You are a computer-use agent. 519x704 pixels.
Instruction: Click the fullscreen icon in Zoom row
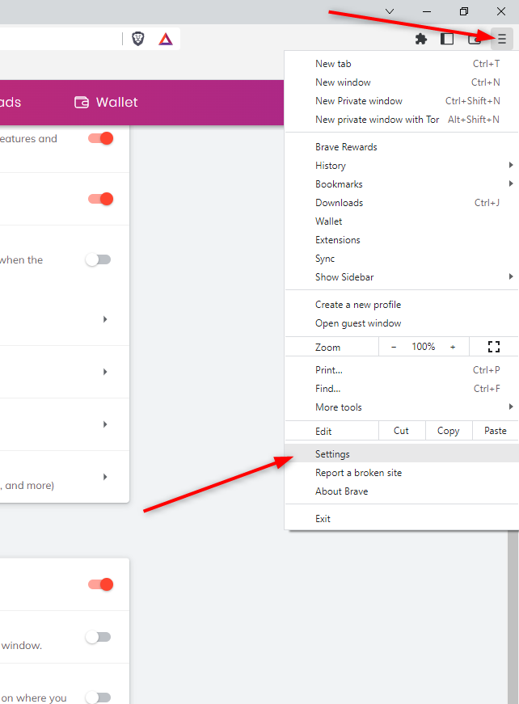[493, 347]
